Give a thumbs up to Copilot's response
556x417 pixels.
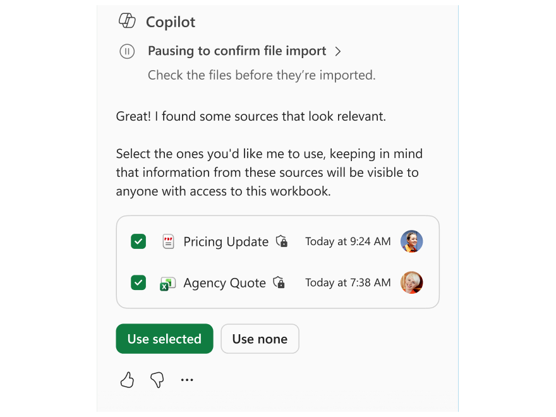pyautogui.click(x=126, y=380)
